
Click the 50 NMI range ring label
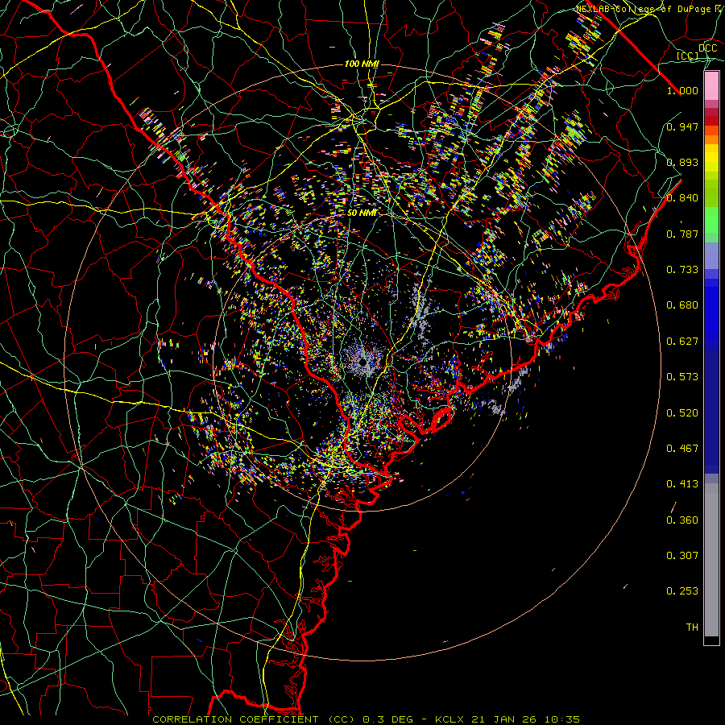pyautogui.click(x=362, y=213)
